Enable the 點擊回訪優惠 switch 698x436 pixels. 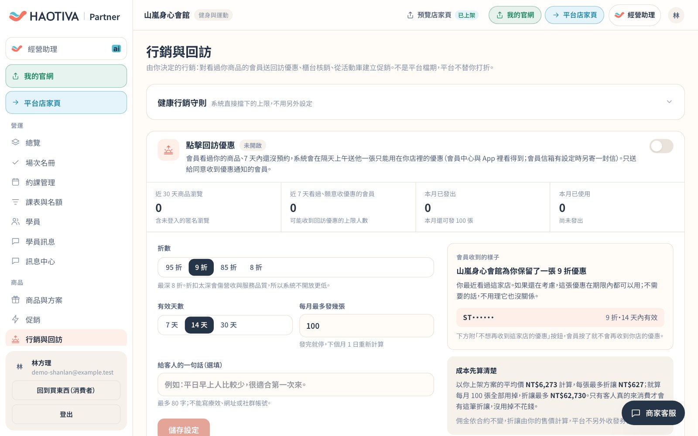point(661,146)
